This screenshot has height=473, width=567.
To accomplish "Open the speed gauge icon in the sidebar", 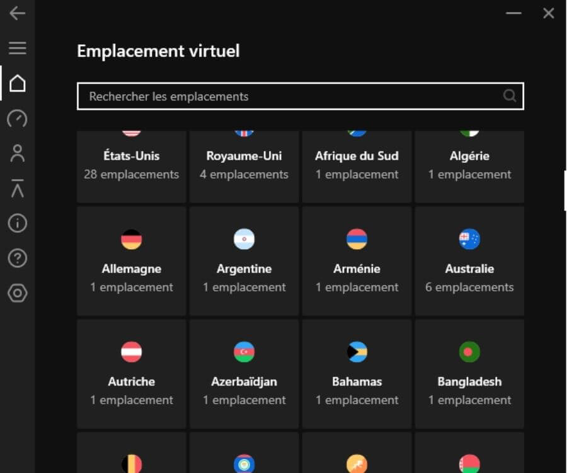I will (18, 119).
